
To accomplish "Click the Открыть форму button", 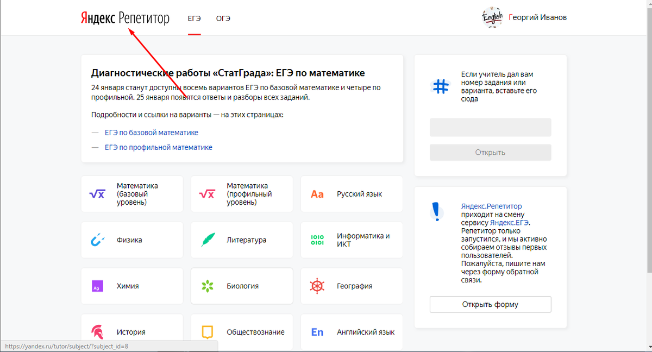I will pos(490,304).
